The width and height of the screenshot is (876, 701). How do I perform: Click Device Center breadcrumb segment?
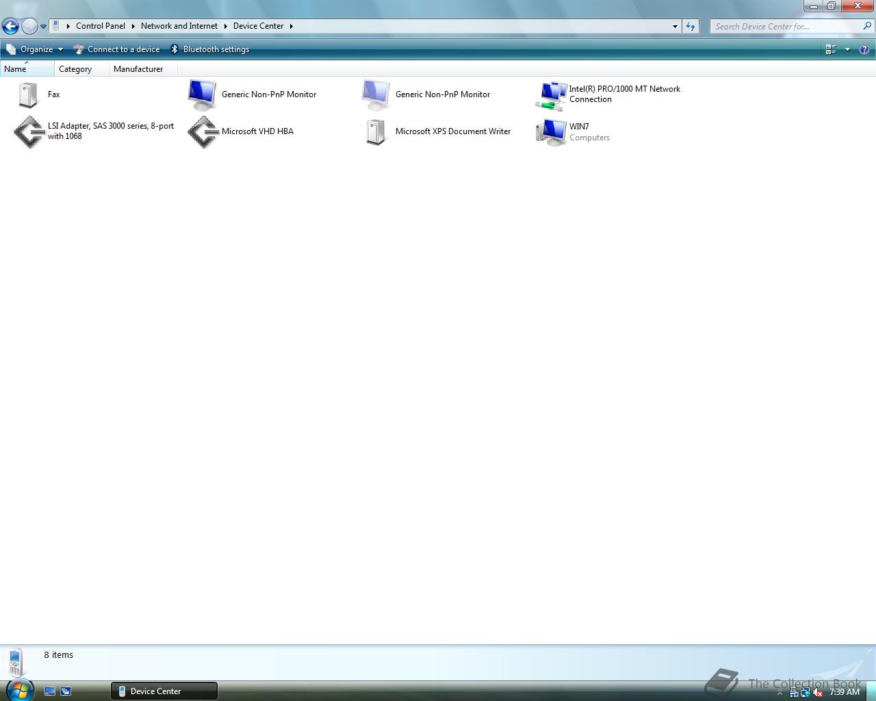pos(258,26)
